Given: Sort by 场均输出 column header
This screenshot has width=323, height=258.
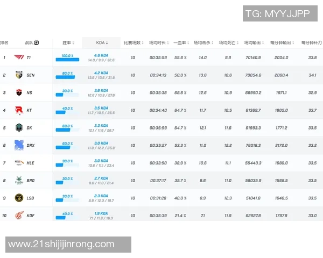Looking at the screenshot, I should coord(254,42).
